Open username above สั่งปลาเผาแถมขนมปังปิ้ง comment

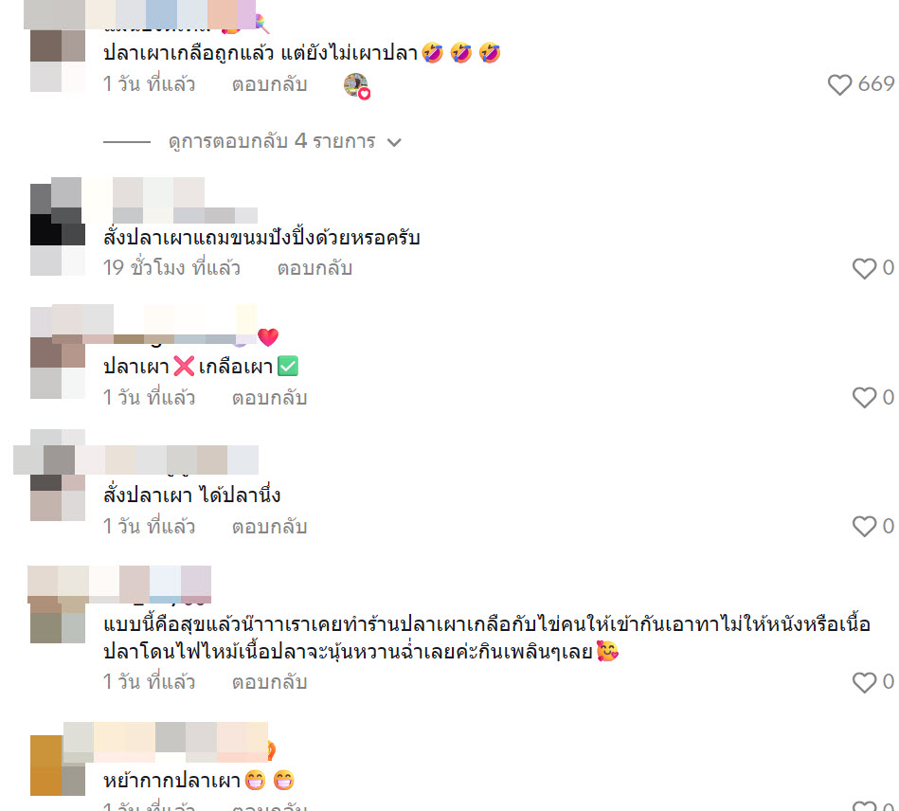coord(172,200)
